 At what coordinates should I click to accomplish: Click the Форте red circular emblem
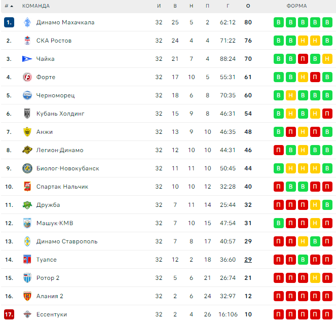27,77
